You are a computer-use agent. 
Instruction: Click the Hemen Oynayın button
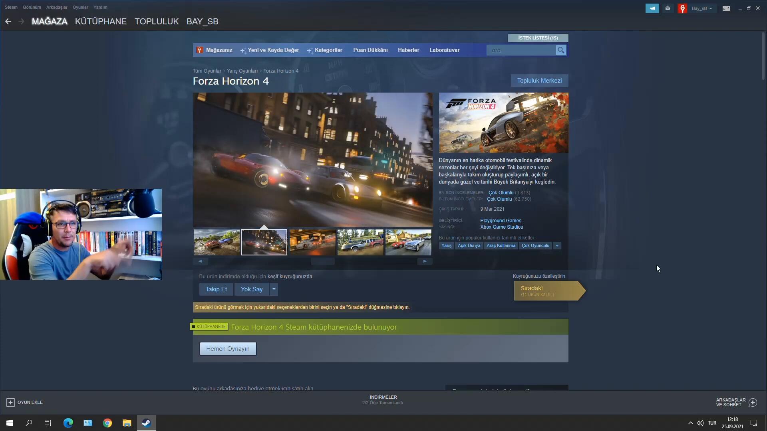coord(228,349)
